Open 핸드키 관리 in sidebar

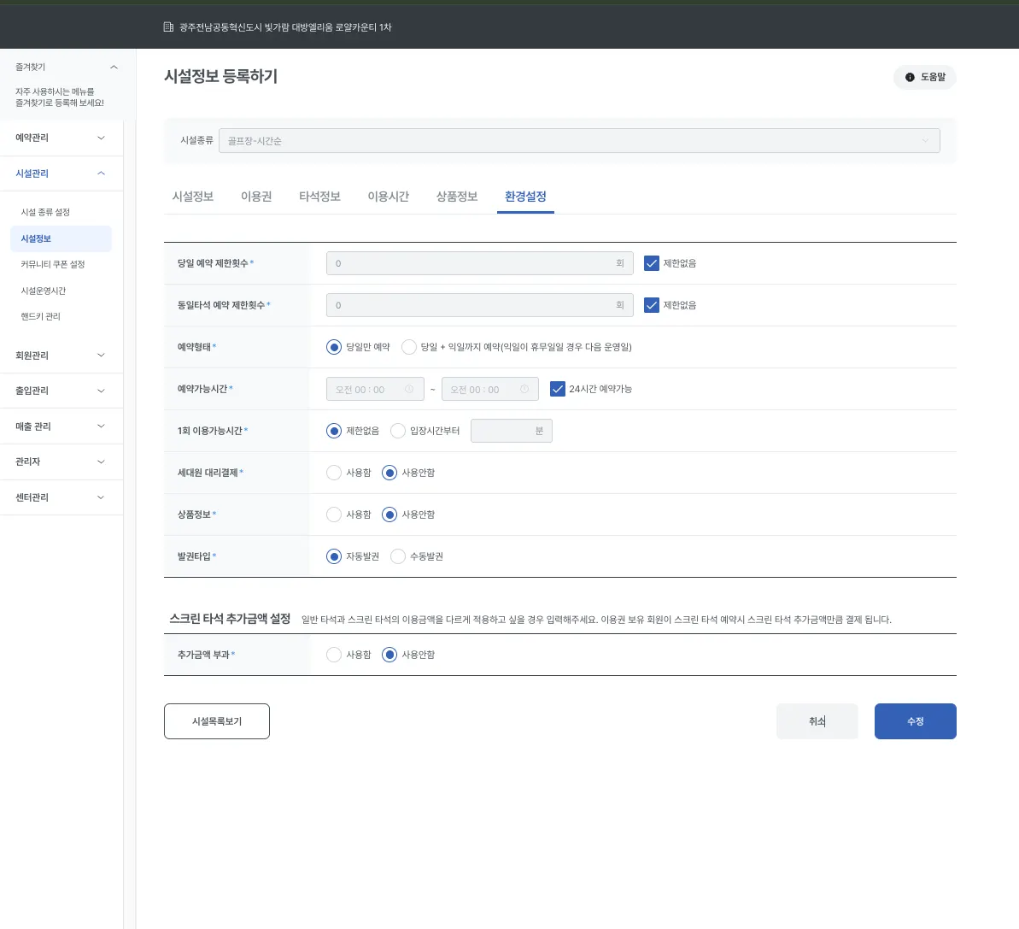pos(40,316)
